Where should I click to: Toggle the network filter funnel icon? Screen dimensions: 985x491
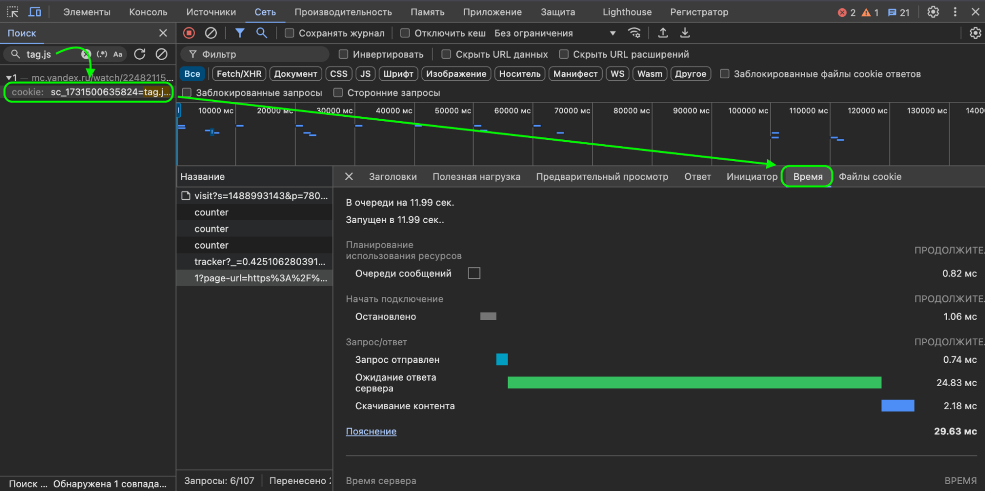[x=239, y=33]
